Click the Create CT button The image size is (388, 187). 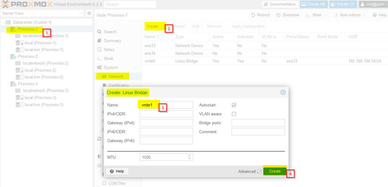click(x=343, y=4)
